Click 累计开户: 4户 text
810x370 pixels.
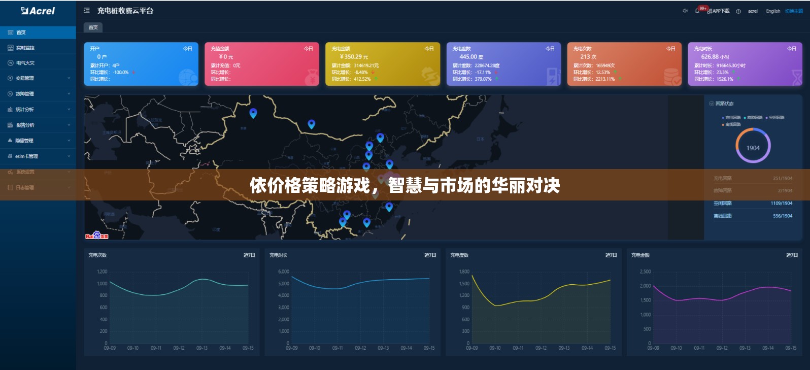[105, 65]
